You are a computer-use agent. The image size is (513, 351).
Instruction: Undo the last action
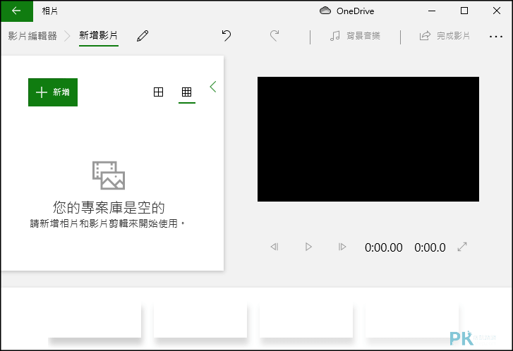(227, 35)
